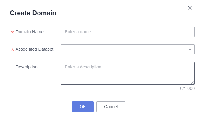Close the Create Domain dialog with X
The width and height of the screenshot is (198, 117).
click(190, 8)
